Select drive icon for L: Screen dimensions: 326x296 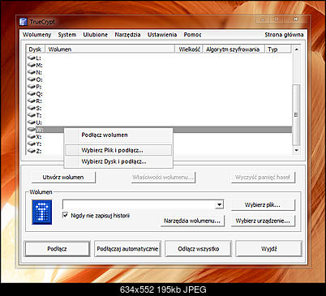tap(32, 58)
